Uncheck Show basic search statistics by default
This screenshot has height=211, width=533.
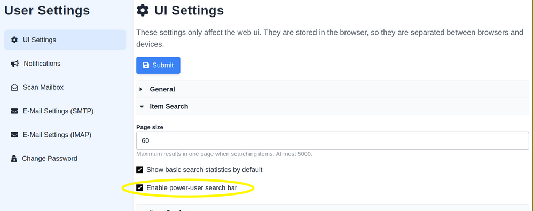click(x=140, y=170)
